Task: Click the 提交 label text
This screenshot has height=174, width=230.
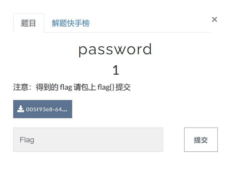Action: tap(201, 140)
